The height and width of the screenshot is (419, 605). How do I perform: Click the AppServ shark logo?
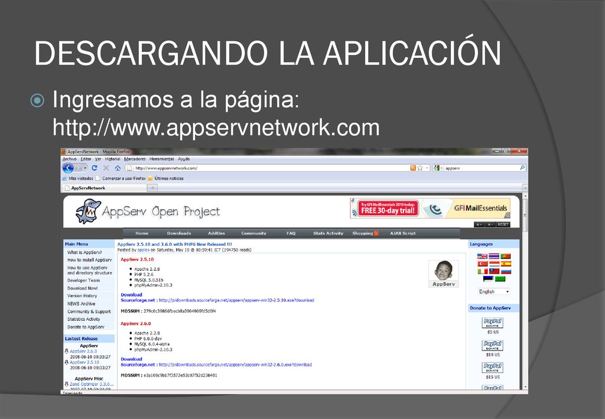[x=89, y=211]
